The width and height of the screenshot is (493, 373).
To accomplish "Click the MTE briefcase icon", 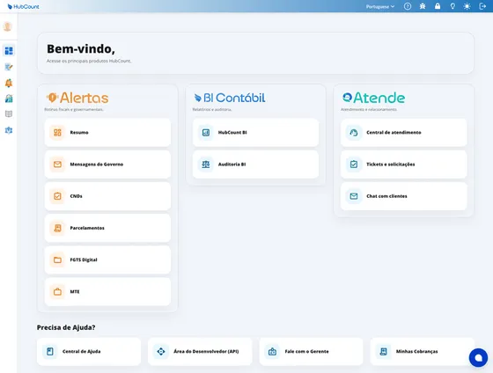I will pyautogui.click(x=57, y=291).
